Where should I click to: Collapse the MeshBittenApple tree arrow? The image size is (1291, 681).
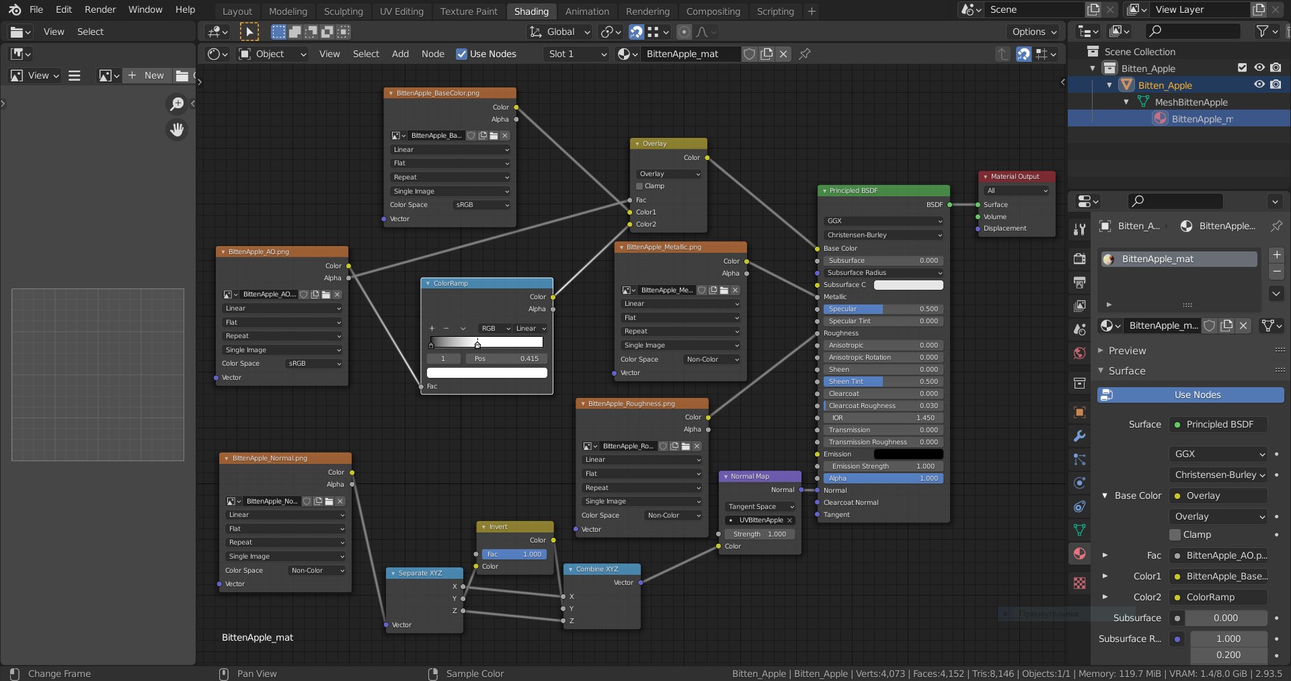point(1126,102)
